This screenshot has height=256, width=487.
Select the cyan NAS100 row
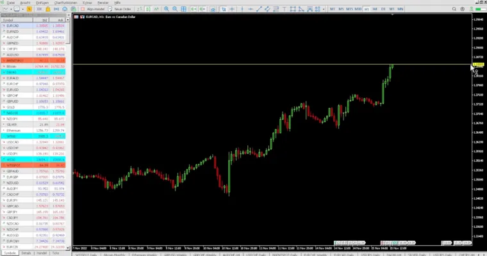[x=33, y=113]
